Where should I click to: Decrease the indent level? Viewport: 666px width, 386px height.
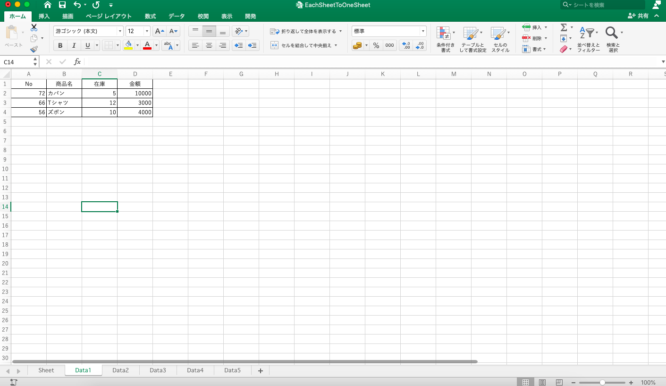point(239,45)
